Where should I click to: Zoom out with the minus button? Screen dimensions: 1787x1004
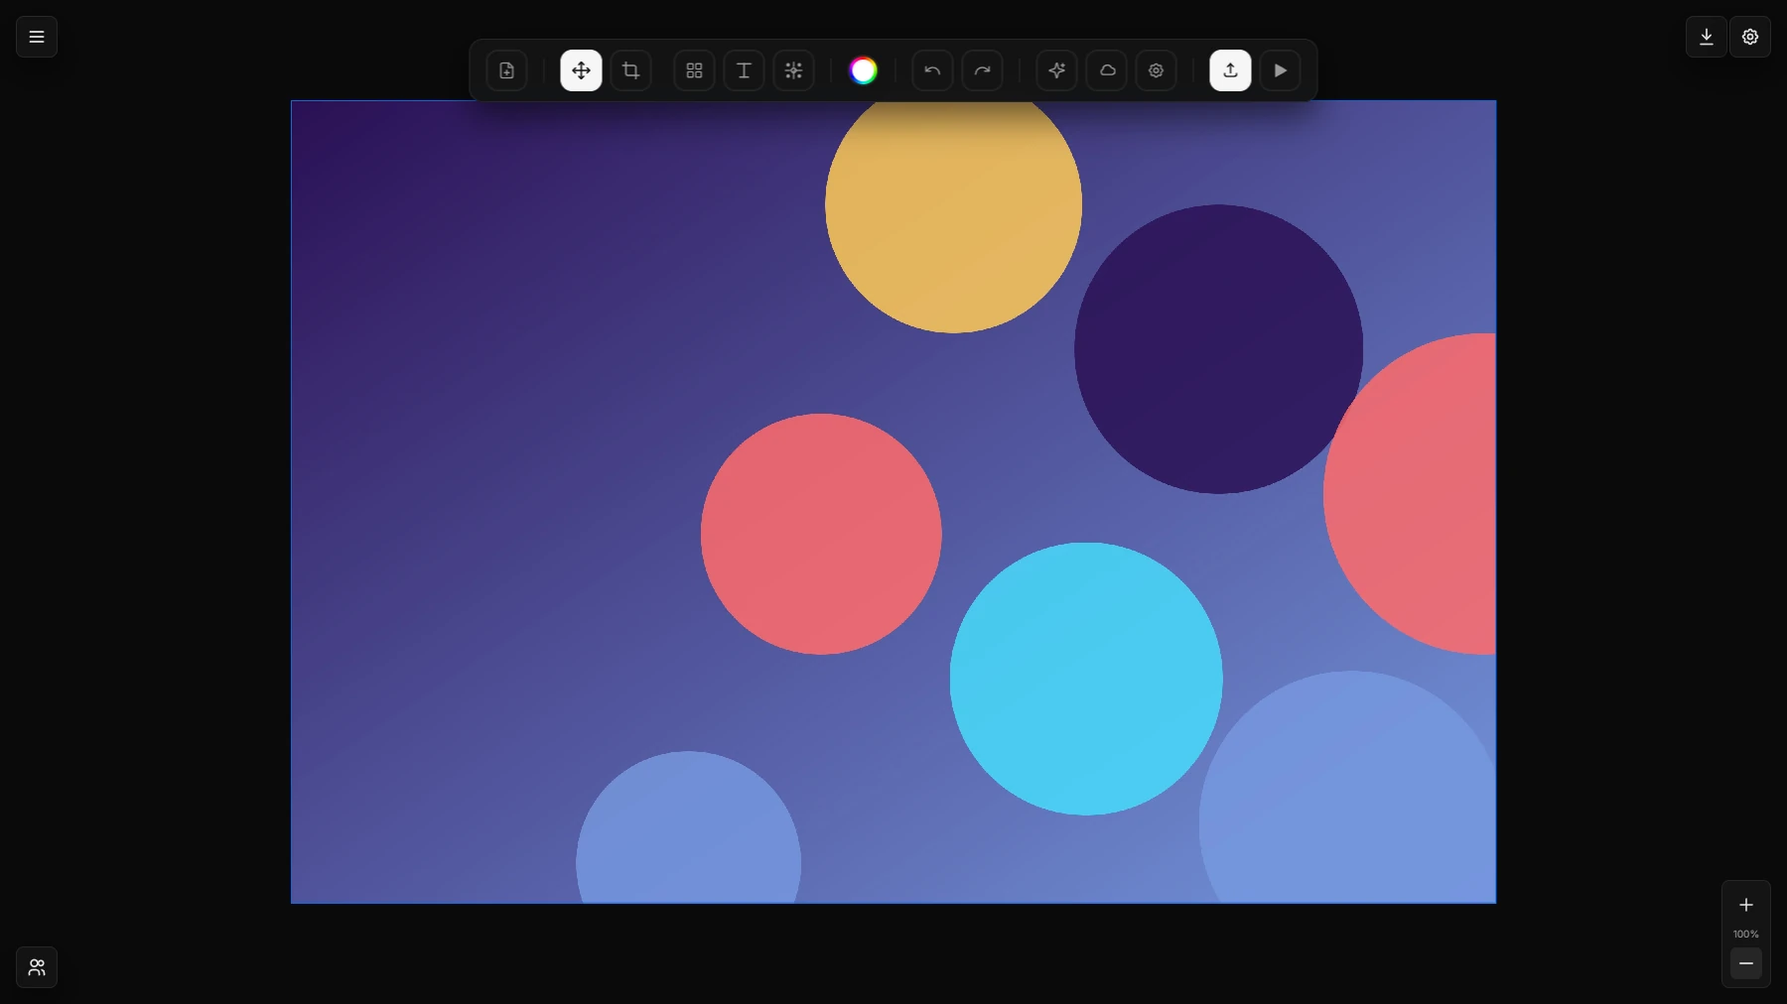(x=1746, y=963)
